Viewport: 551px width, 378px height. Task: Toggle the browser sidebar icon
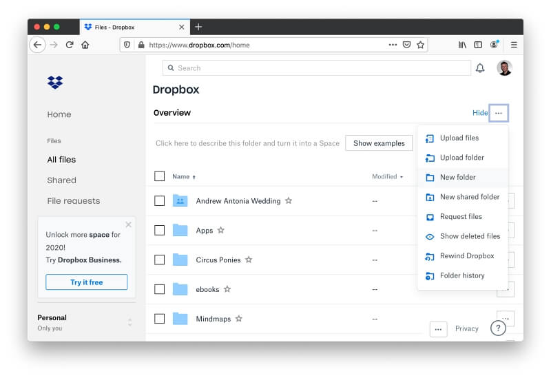[x=478, y=45]
